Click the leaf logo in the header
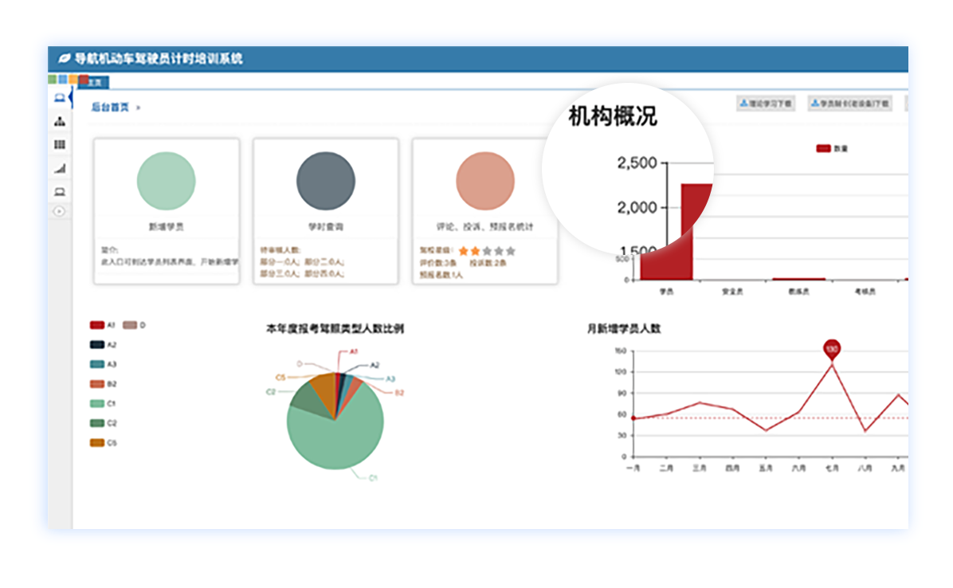The height and width of the screenshot is (588, 953). coord(64,59)
